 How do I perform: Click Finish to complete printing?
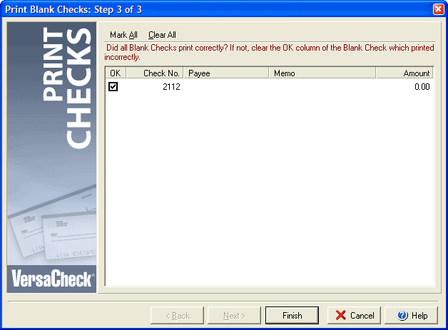[292, 316]
